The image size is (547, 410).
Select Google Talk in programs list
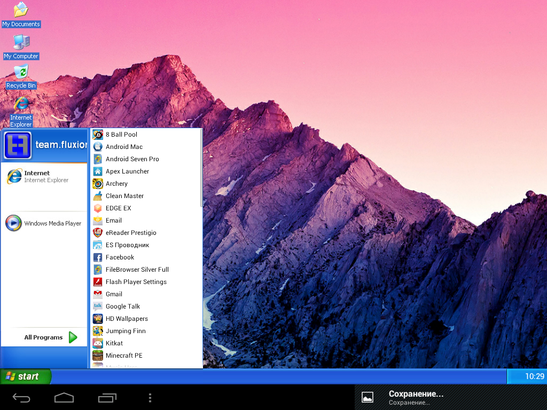[x=146, y=306]
